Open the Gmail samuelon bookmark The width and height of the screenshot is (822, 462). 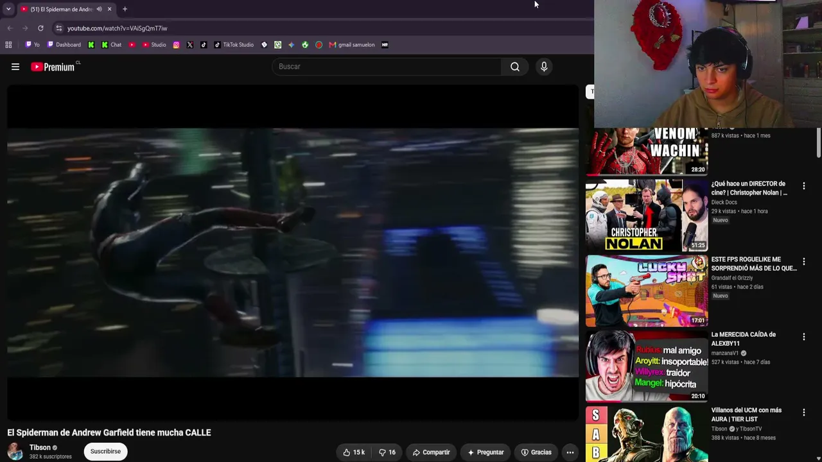(x=352, y=45)
